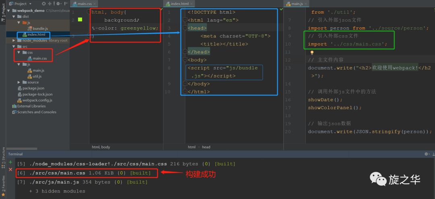Click the Scratches and Consoles icon
Screen dimensions: 435x199
tap(14, 112)
